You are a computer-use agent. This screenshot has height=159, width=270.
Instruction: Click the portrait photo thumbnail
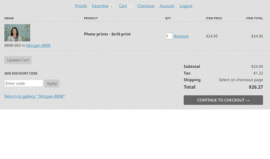click(x=17, y=33)
